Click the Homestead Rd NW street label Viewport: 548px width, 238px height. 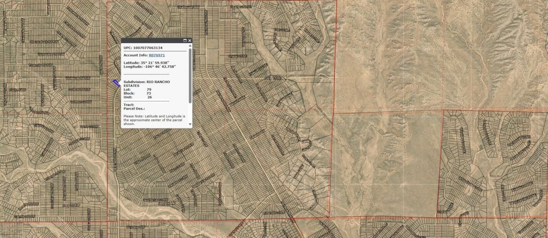click(51, 54)
